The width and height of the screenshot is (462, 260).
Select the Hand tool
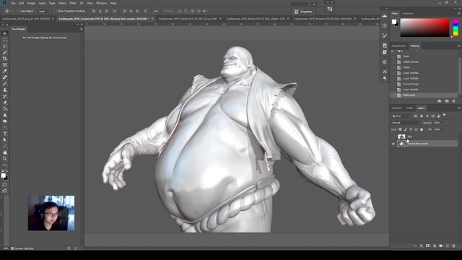point(5,152)
